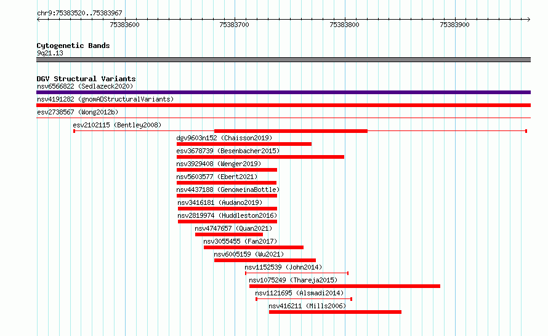Click the red bar under nsv3929408
Viewport: 548px width, 336px height.
click(227, 170)
